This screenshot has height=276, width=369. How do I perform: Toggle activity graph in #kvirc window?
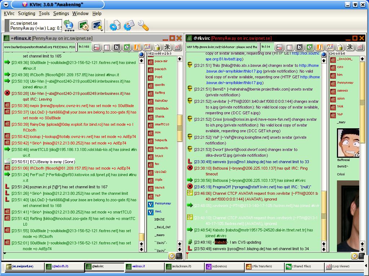[x=360, y=47]
